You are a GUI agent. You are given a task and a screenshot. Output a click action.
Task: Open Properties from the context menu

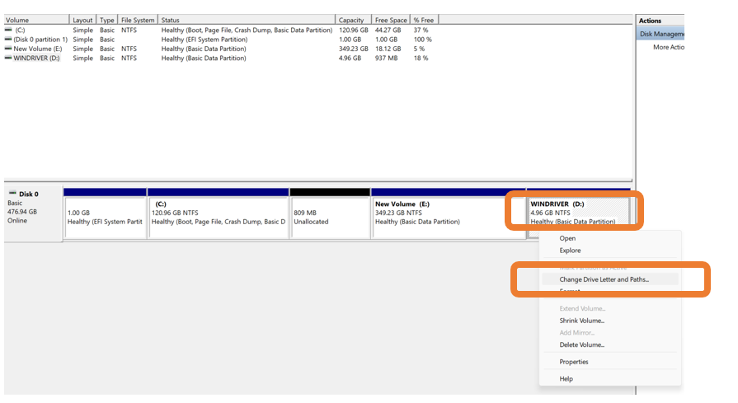click(573, 362)
